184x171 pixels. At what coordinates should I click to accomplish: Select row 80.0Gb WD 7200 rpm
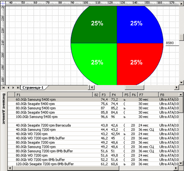click(93, 155)
